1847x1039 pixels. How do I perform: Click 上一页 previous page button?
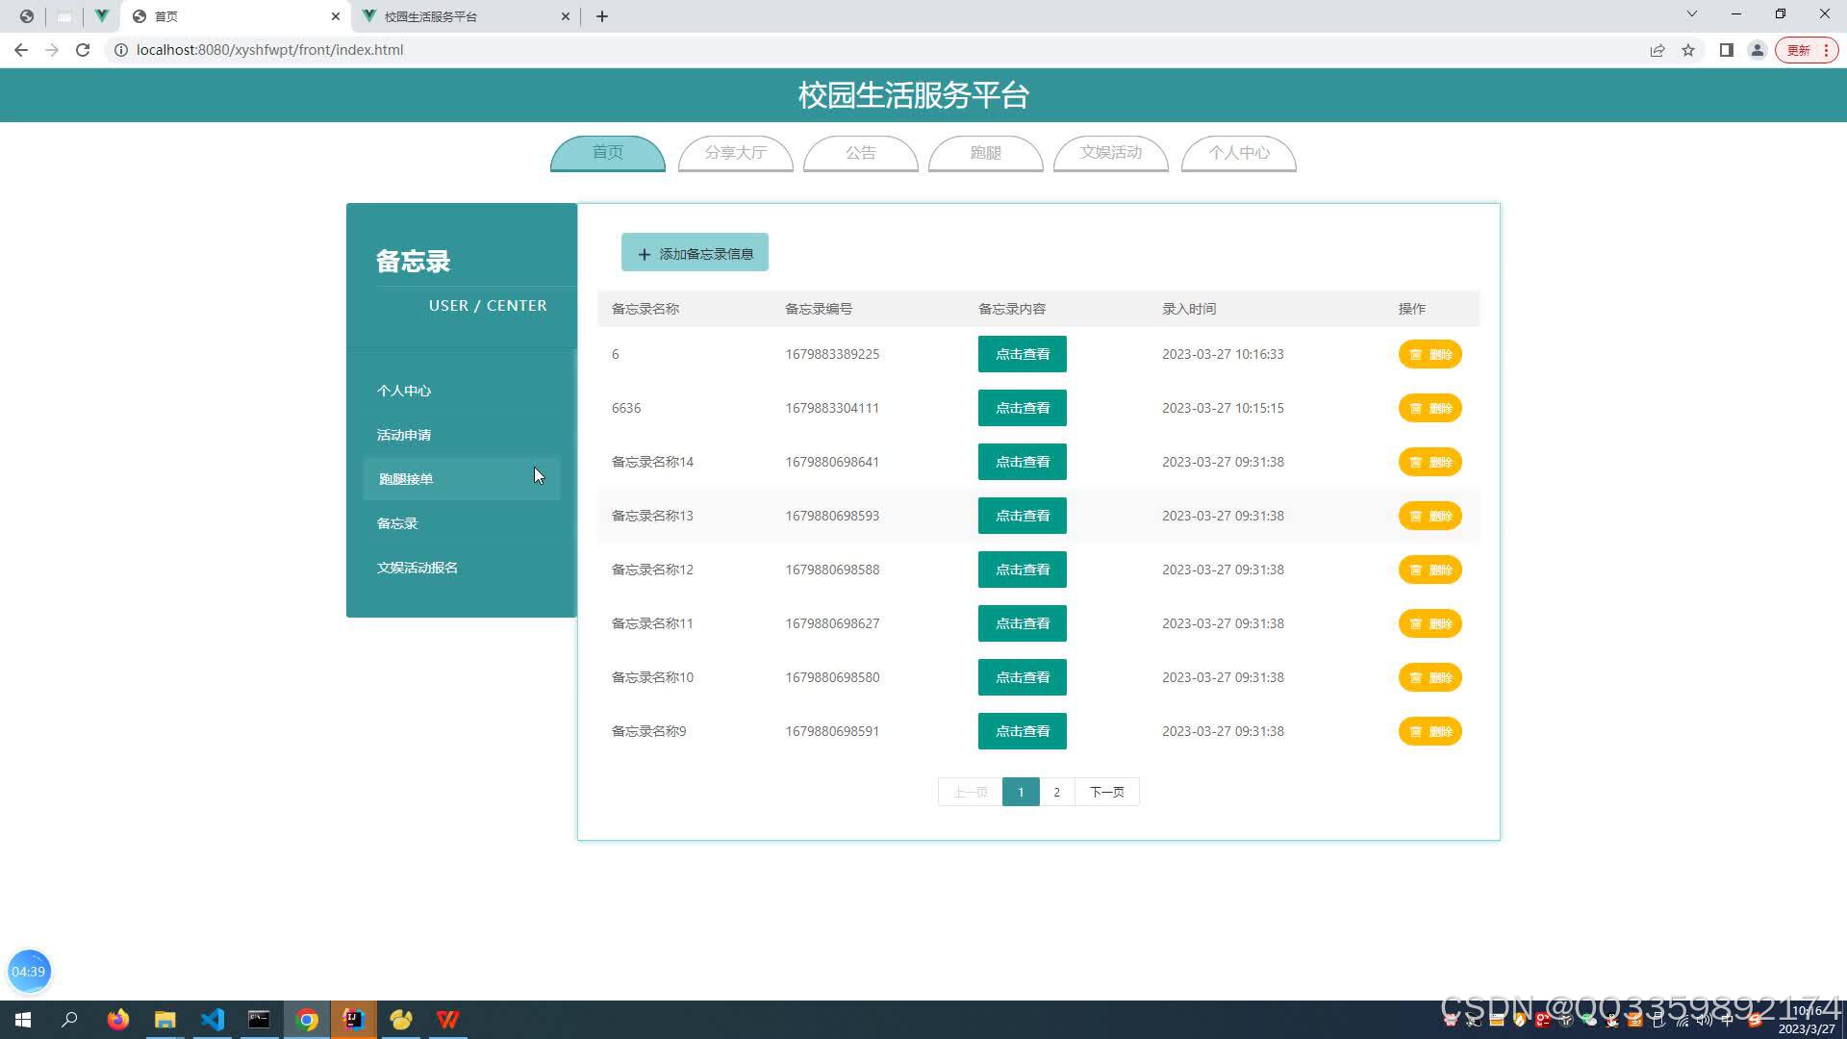pyautogui.click(x=971, y=792)
